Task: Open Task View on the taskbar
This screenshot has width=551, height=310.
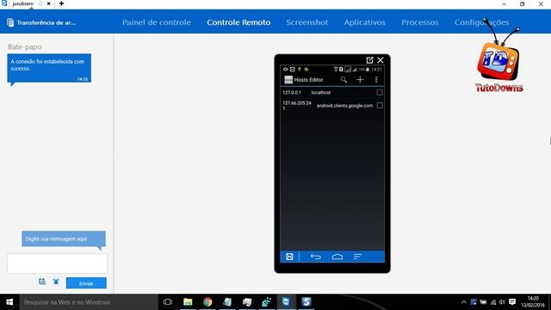Action: (x=168, y=302)
